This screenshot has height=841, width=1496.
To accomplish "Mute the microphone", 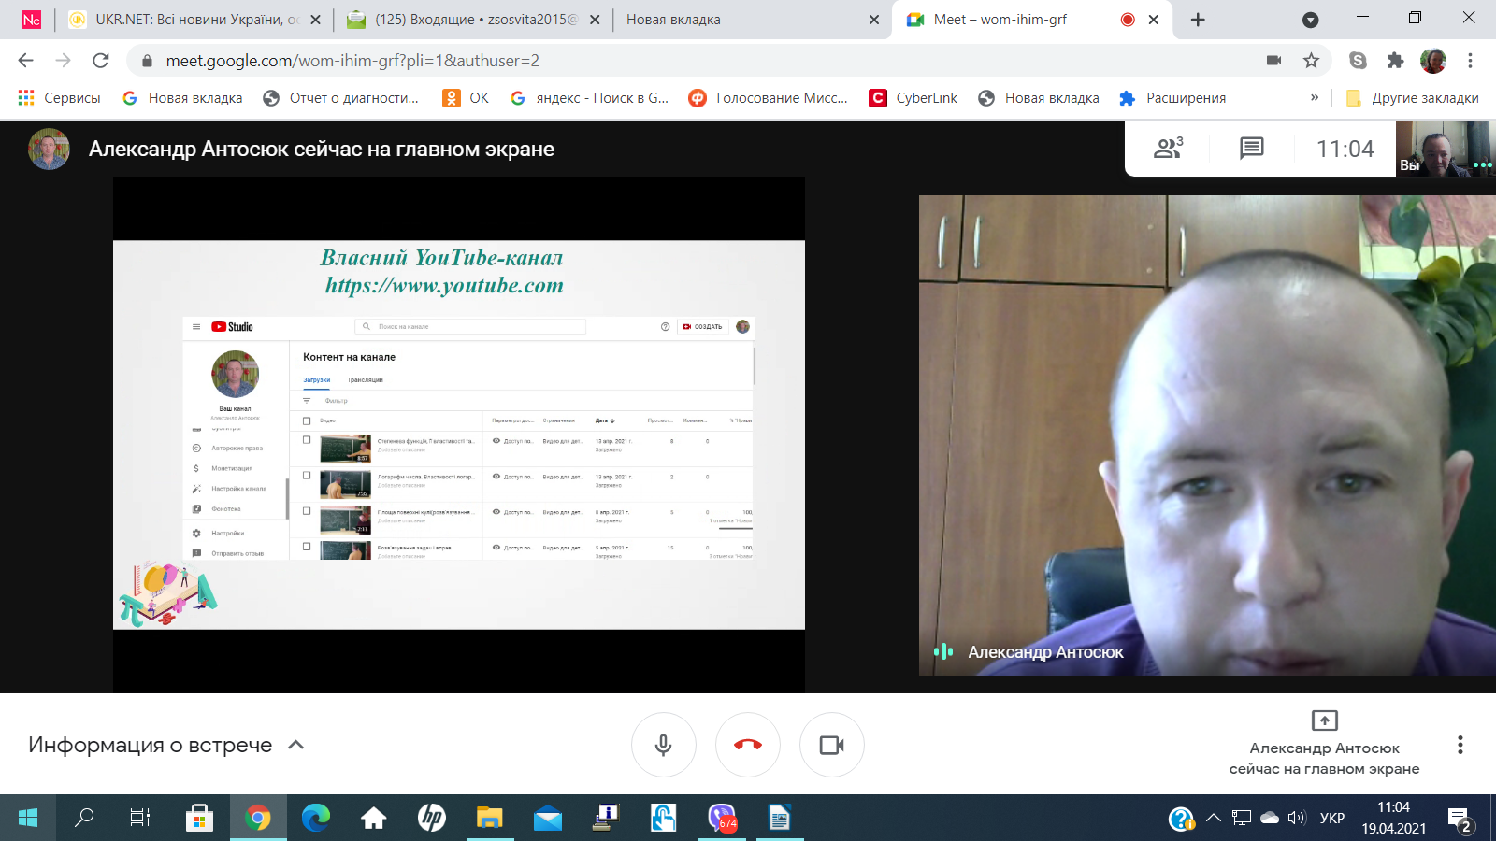I will [664, 745].
